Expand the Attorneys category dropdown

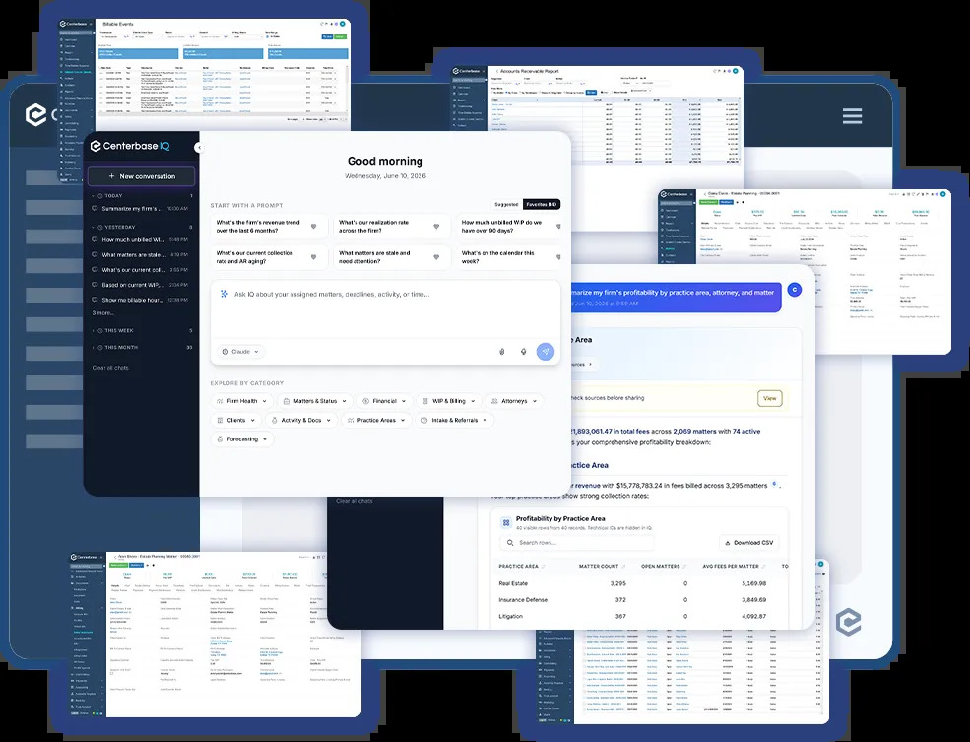pos(514,401)
